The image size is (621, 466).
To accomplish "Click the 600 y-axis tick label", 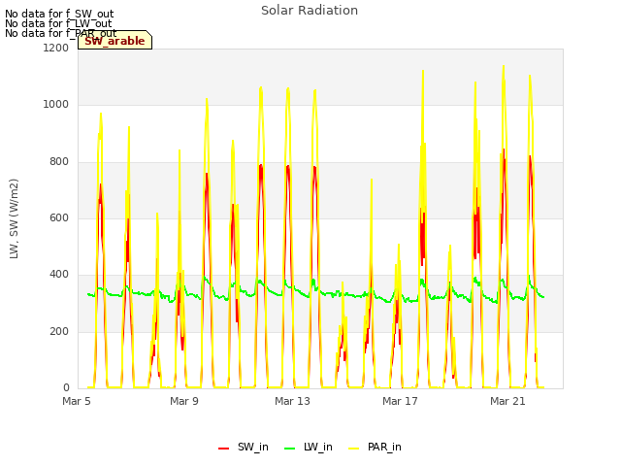I will tap(59, 217).
